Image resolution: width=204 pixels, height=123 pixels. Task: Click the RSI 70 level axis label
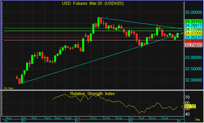187,97
